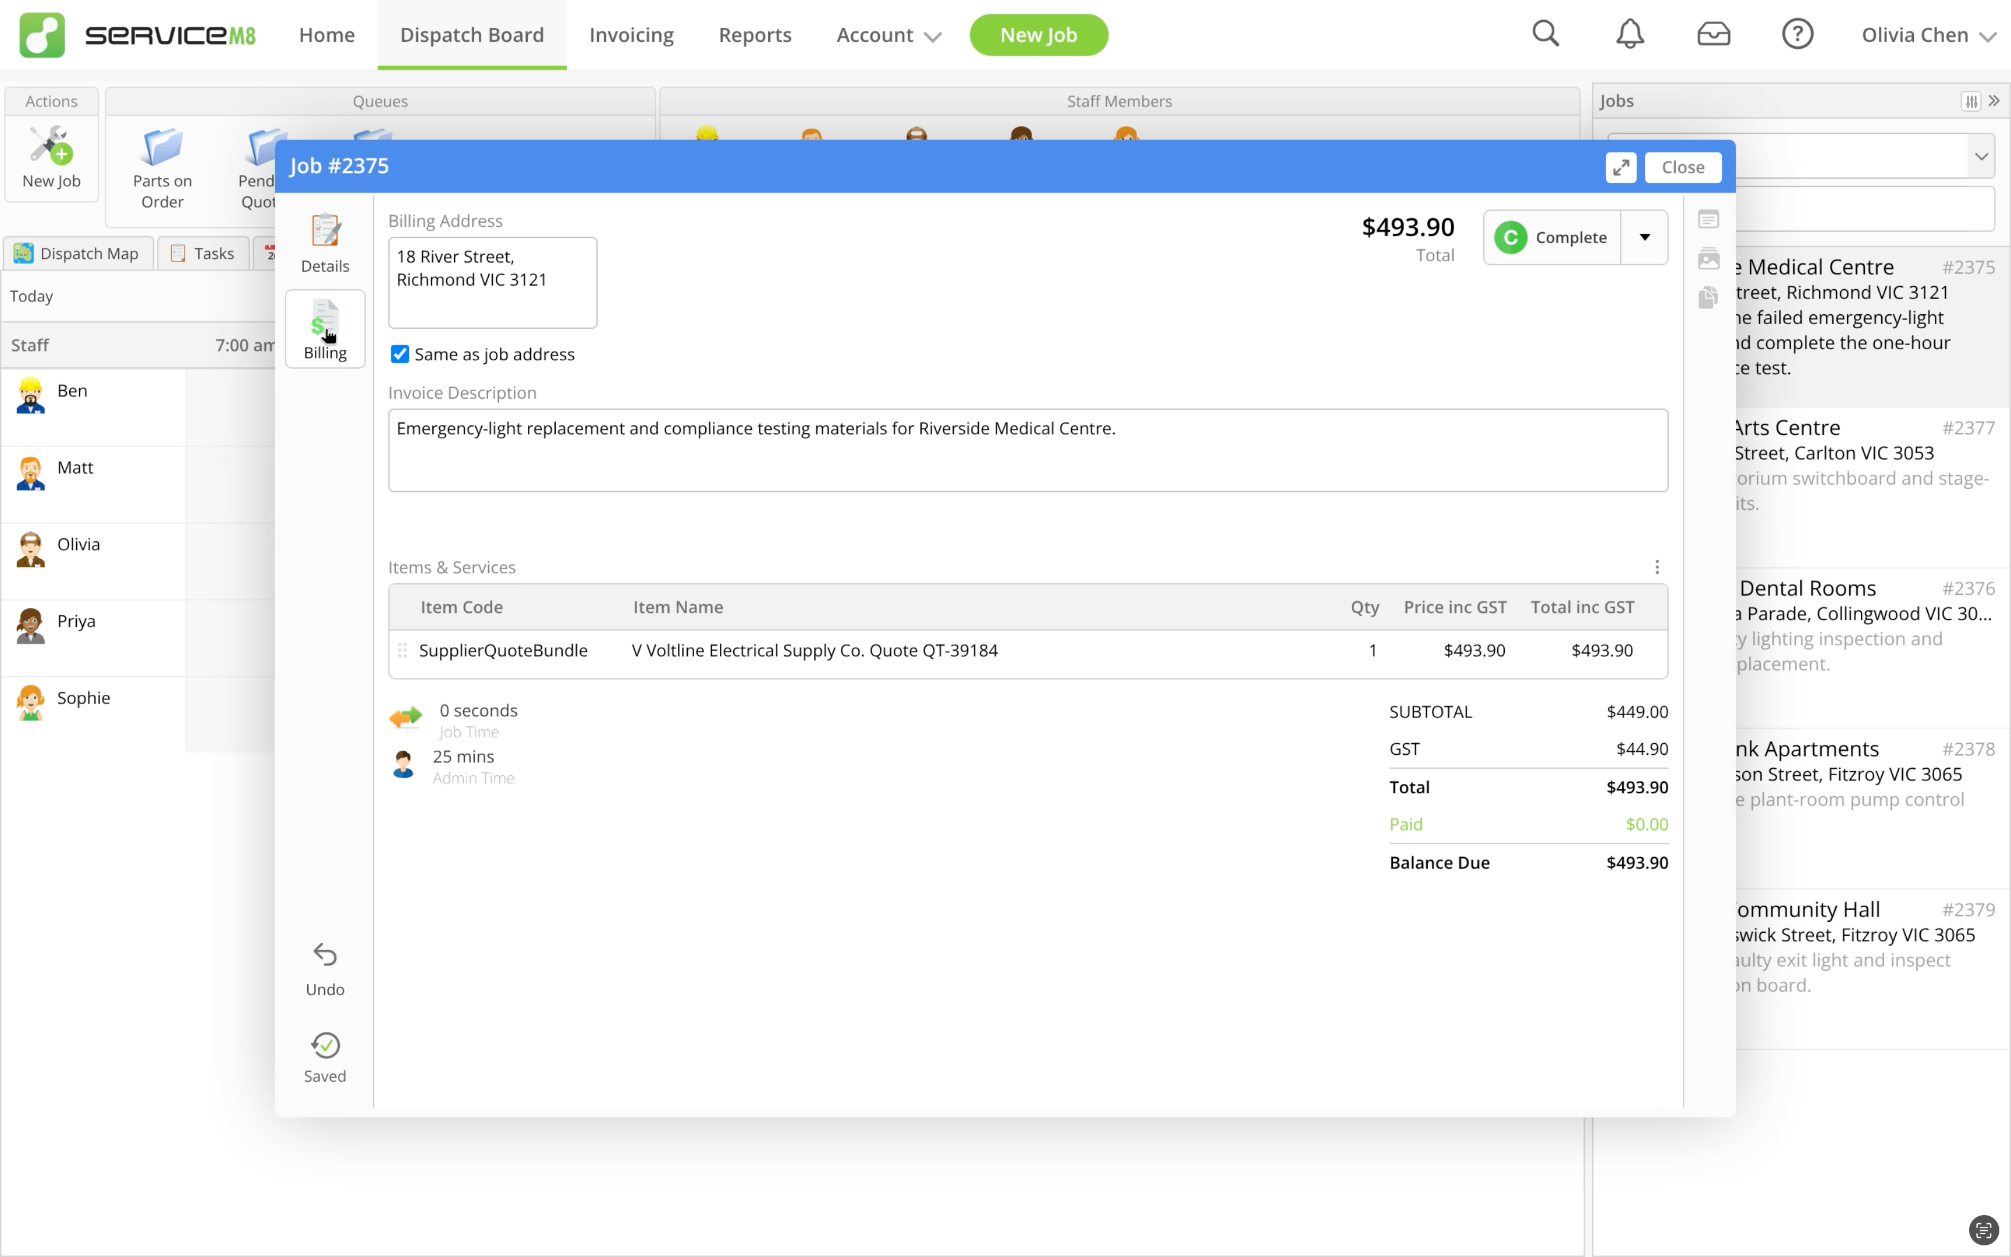This screenshot has height=1257, width=2011.
Task: Click the Admin Time person icon
Action: coord(404,764)
